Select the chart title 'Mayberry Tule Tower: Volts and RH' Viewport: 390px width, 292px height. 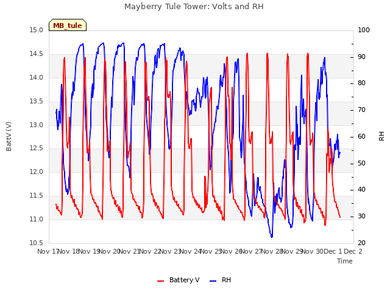click(194, 7)
